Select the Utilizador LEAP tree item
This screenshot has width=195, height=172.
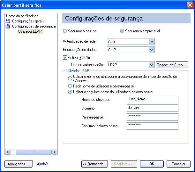30,31
